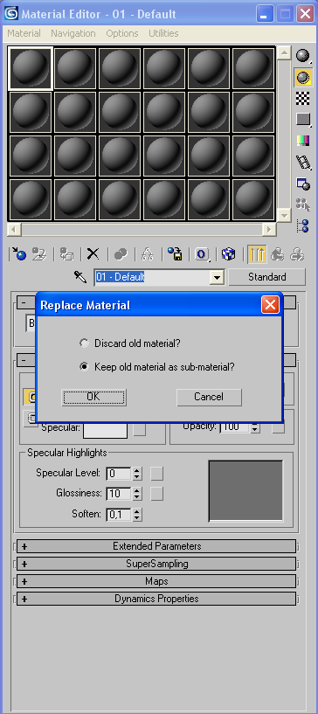Screen dimensions: 318x714
Task: Expand the Dynamics Properties rollout
Action: [156, 599]
